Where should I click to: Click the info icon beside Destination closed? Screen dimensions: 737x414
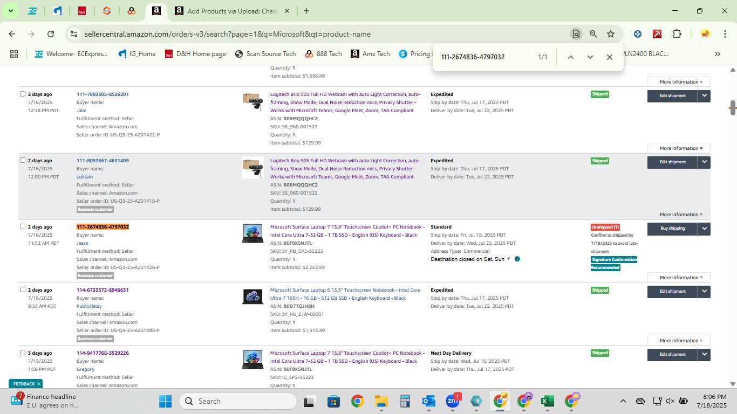[517, 259]
